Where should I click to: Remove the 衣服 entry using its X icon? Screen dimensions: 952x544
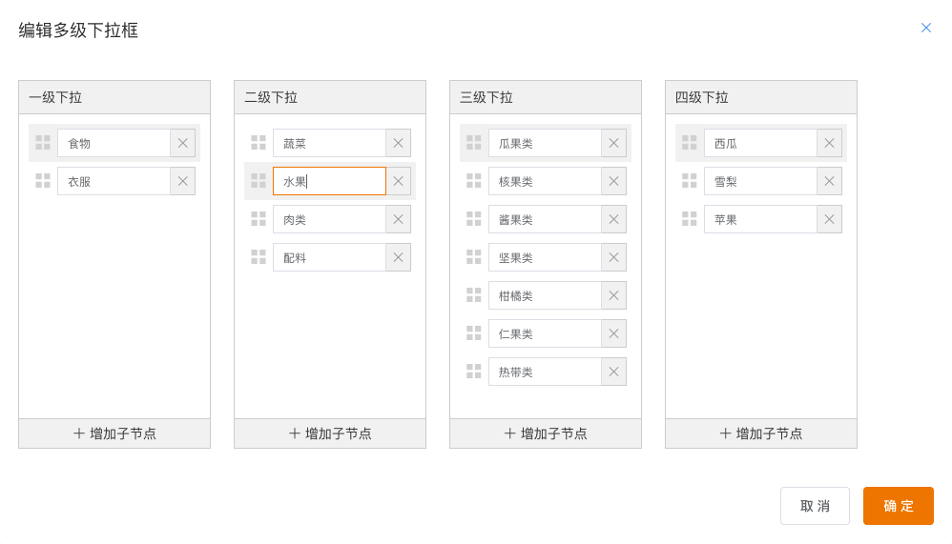click(183, 181)
